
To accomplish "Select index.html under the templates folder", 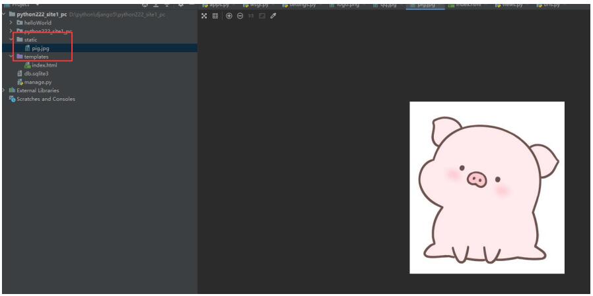I will [44, 65].
